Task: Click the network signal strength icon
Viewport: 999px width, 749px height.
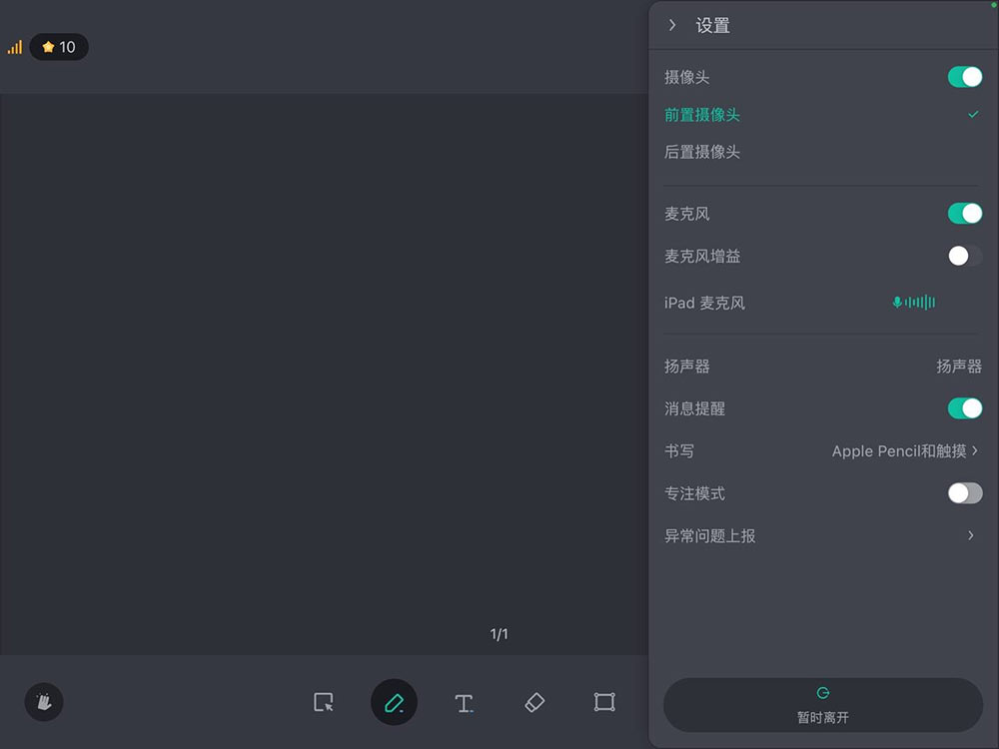Action: 17,47
